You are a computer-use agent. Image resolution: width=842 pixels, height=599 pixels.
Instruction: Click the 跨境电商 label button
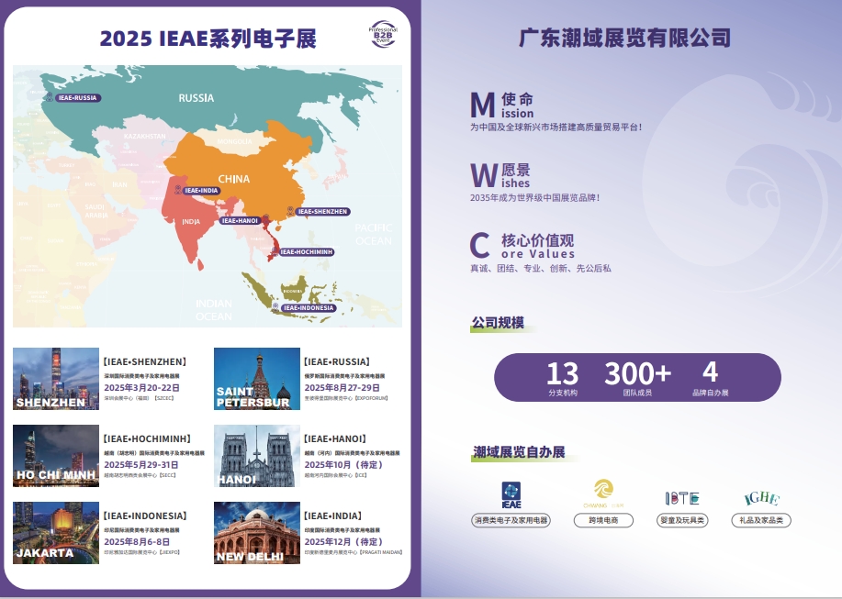603,520
